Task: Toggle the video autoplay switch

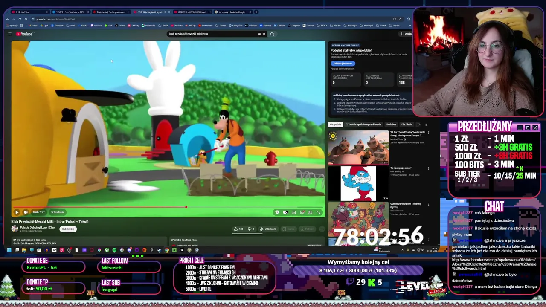Action: pyautogui.click(x=285, y=212)
